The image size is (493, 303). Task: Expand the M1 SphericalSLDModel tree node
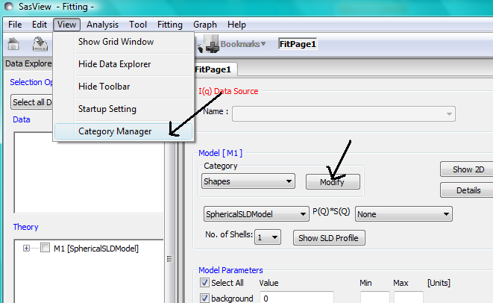(27, 249)
